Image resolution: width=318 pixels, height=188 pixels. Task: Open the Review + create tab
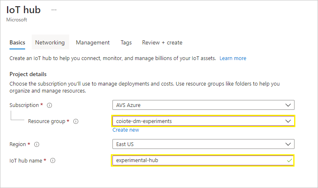pyautogui.click(x=162, y=42)
